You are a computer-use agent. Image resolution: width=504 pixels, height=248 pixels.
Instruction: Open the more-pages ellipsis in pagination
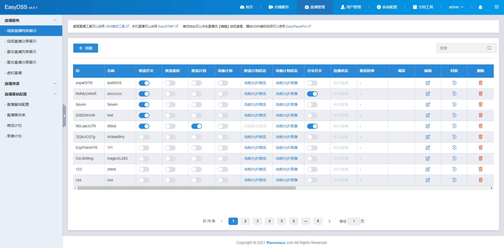[306, 221]
